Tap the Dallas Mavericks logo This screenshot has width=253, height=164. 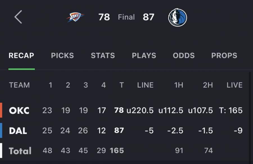point(177,17)
